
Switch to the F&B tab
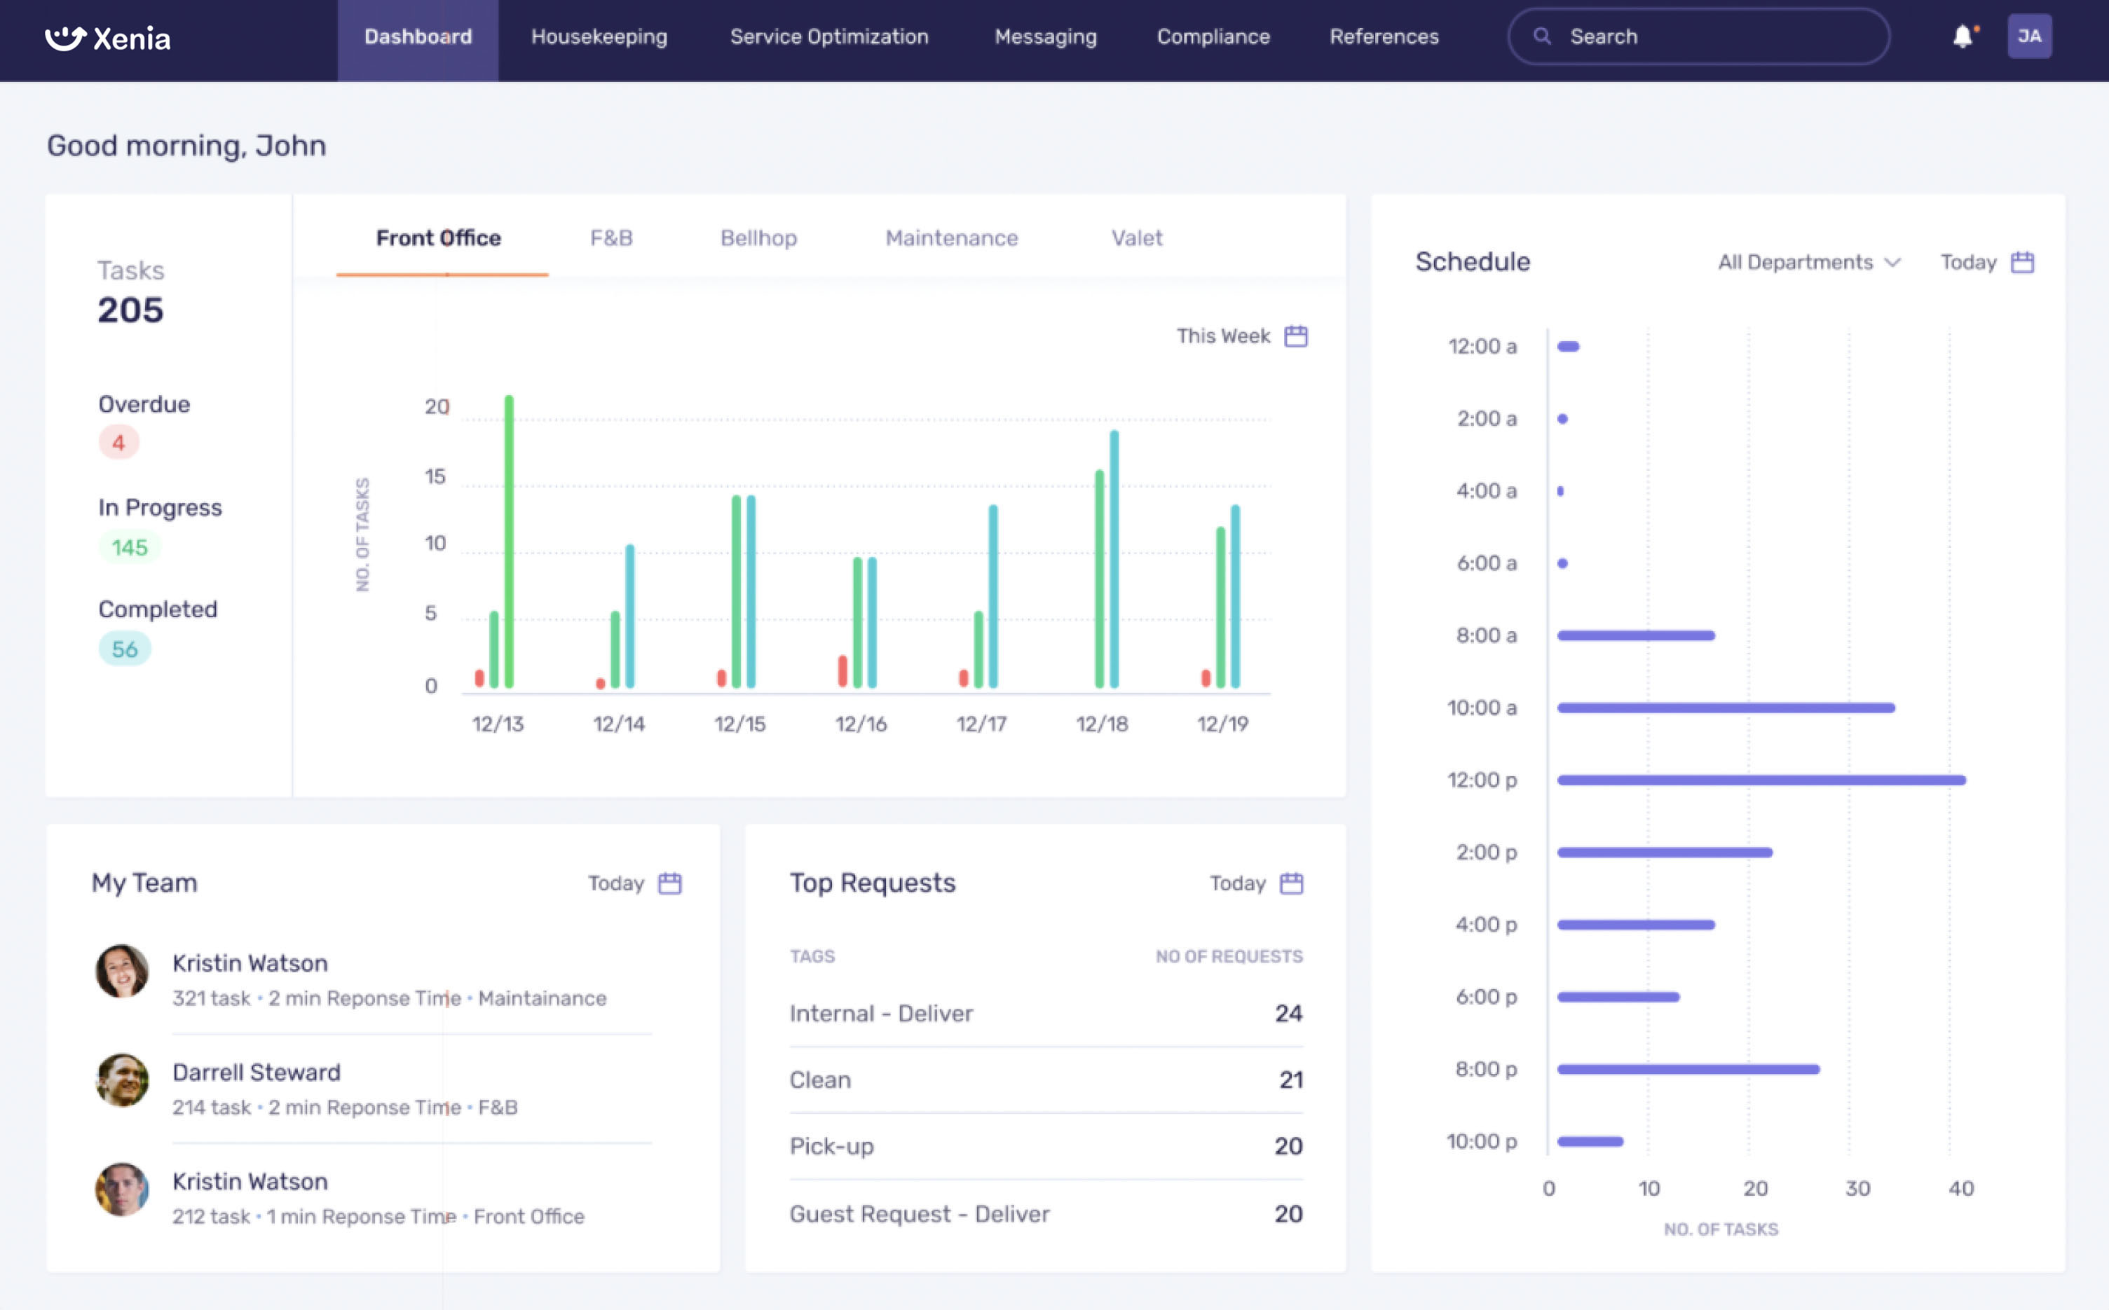coord(611,238)
